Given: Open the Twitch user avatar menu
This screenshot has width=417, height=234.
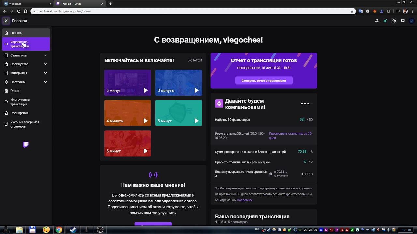Looking at the screenshot, I should [412, 21].
